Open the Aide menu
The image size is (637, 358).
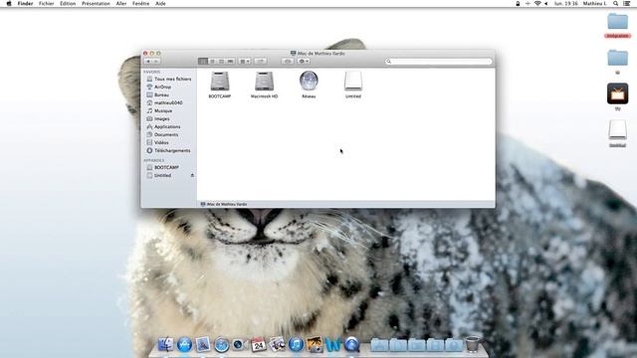point(160,3)
